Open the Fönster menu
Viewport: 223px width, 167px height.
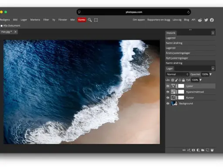[x=63, y=20]
